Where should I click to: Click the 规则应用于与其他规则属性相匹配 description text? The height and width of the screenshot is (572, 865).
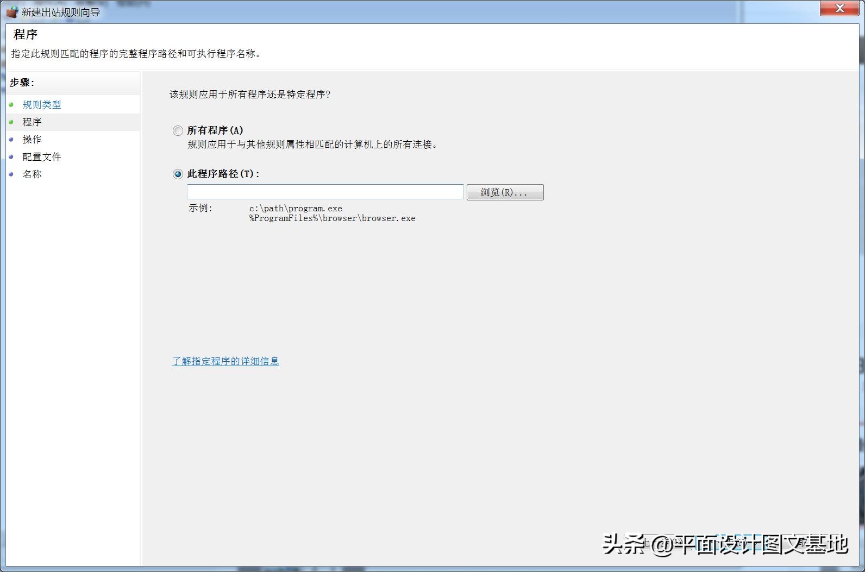(x=313, y=144)
